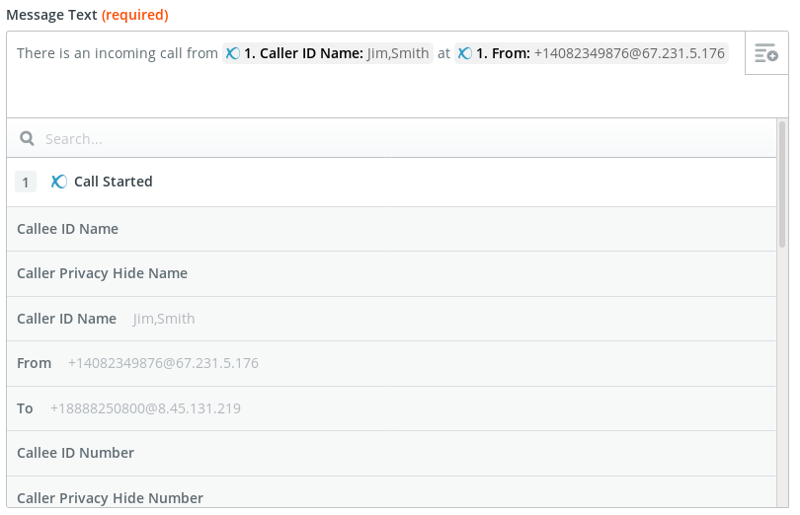The width and height of the screenshot is (800, 515).
Task: Choose the Caller Privacy Hide Number field
Action: click(391, 492)
